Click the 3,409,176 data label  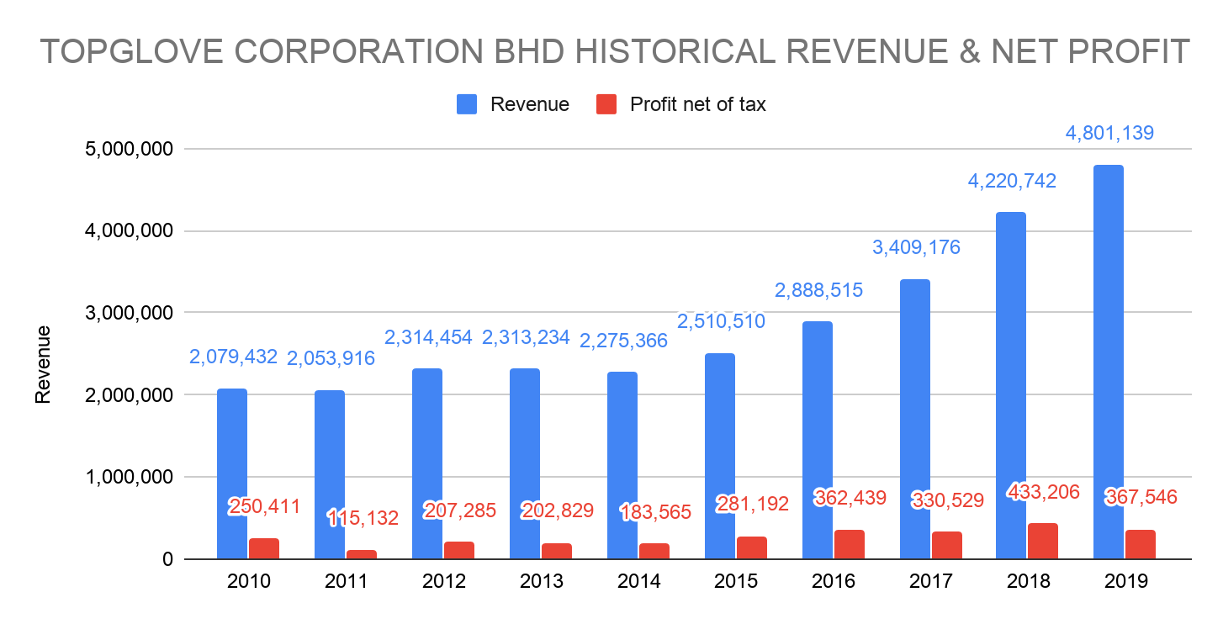click(916, 247)
